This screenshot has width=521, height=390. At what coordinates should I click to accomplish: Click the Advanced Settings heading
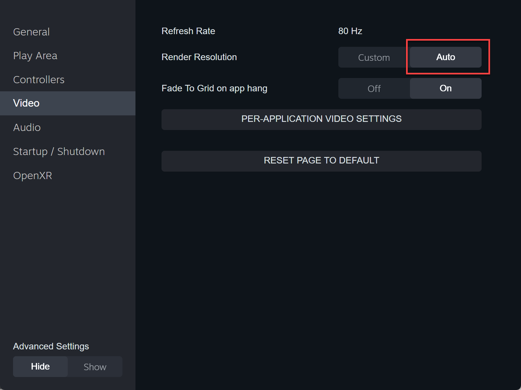click(51, 346)
